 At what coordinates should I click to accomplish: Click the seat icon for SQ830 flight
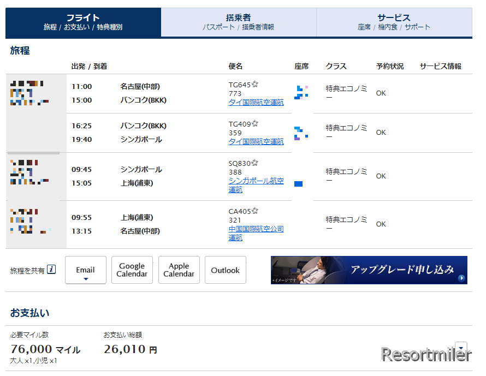coord(298,184)
